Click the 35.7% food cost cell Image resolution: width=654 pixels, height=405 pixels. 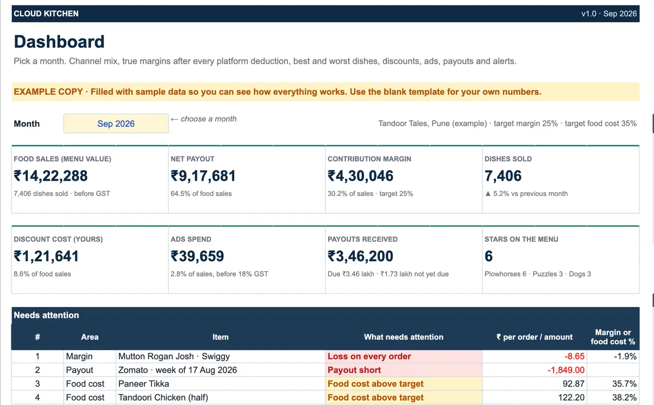coord(613,384)
